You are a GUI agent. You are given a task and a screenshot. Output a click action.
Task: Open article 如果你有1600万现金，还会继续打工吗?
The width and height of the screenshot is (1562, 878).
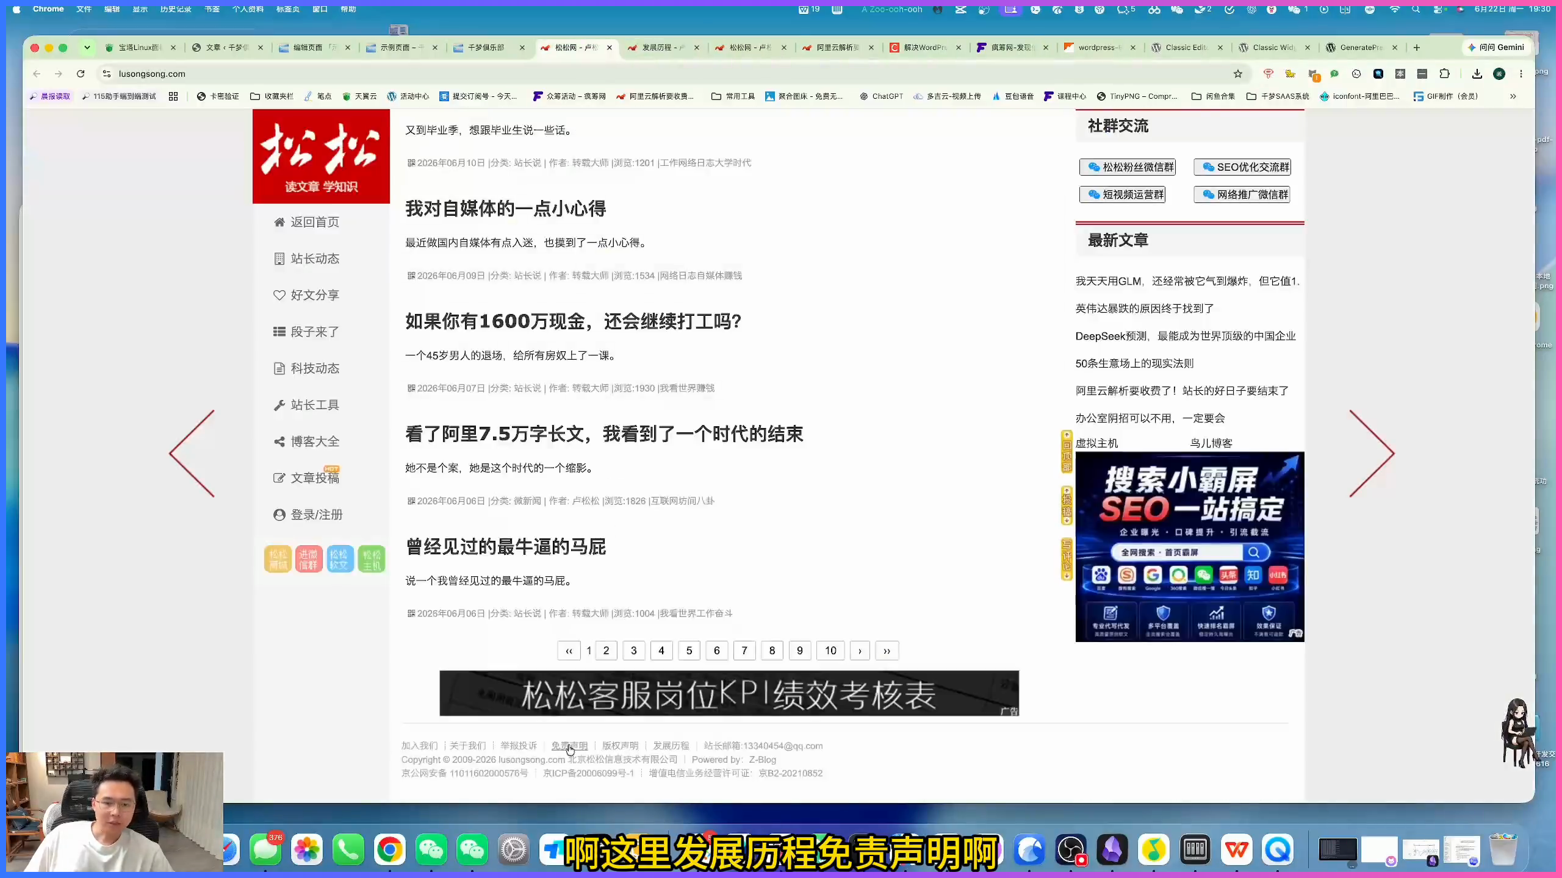pyautogui.click(x=573, y=321)
